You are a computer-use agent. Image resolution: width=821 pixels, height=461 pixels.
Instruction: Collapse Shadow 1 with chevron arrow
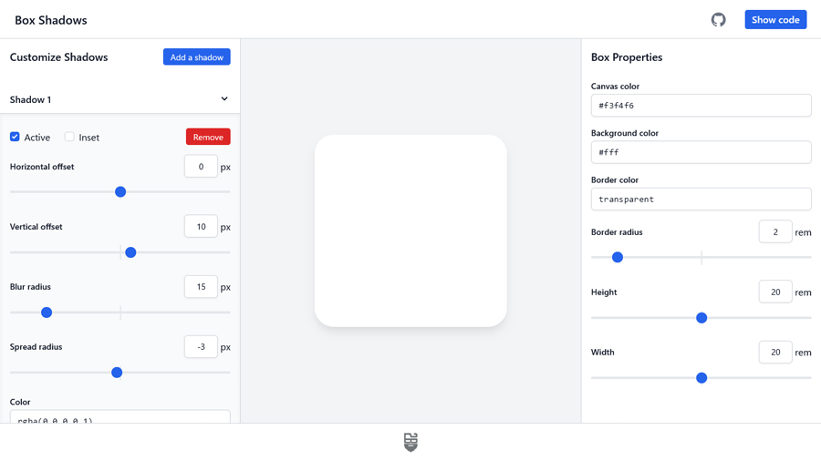pos(224,99)
